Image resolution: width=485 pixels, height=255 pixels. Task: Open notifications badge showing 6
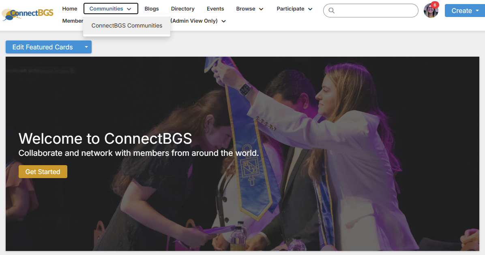[x=435, y=5]
